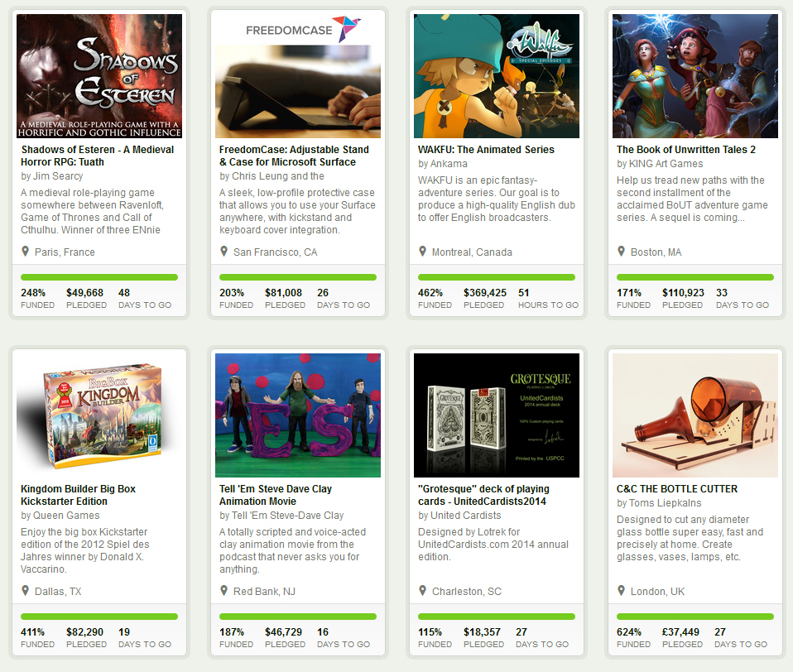Viewport: 793px width, 672px height.
Task: Click the location pin next to Boston, MA
Action: [x=622, y=252]
